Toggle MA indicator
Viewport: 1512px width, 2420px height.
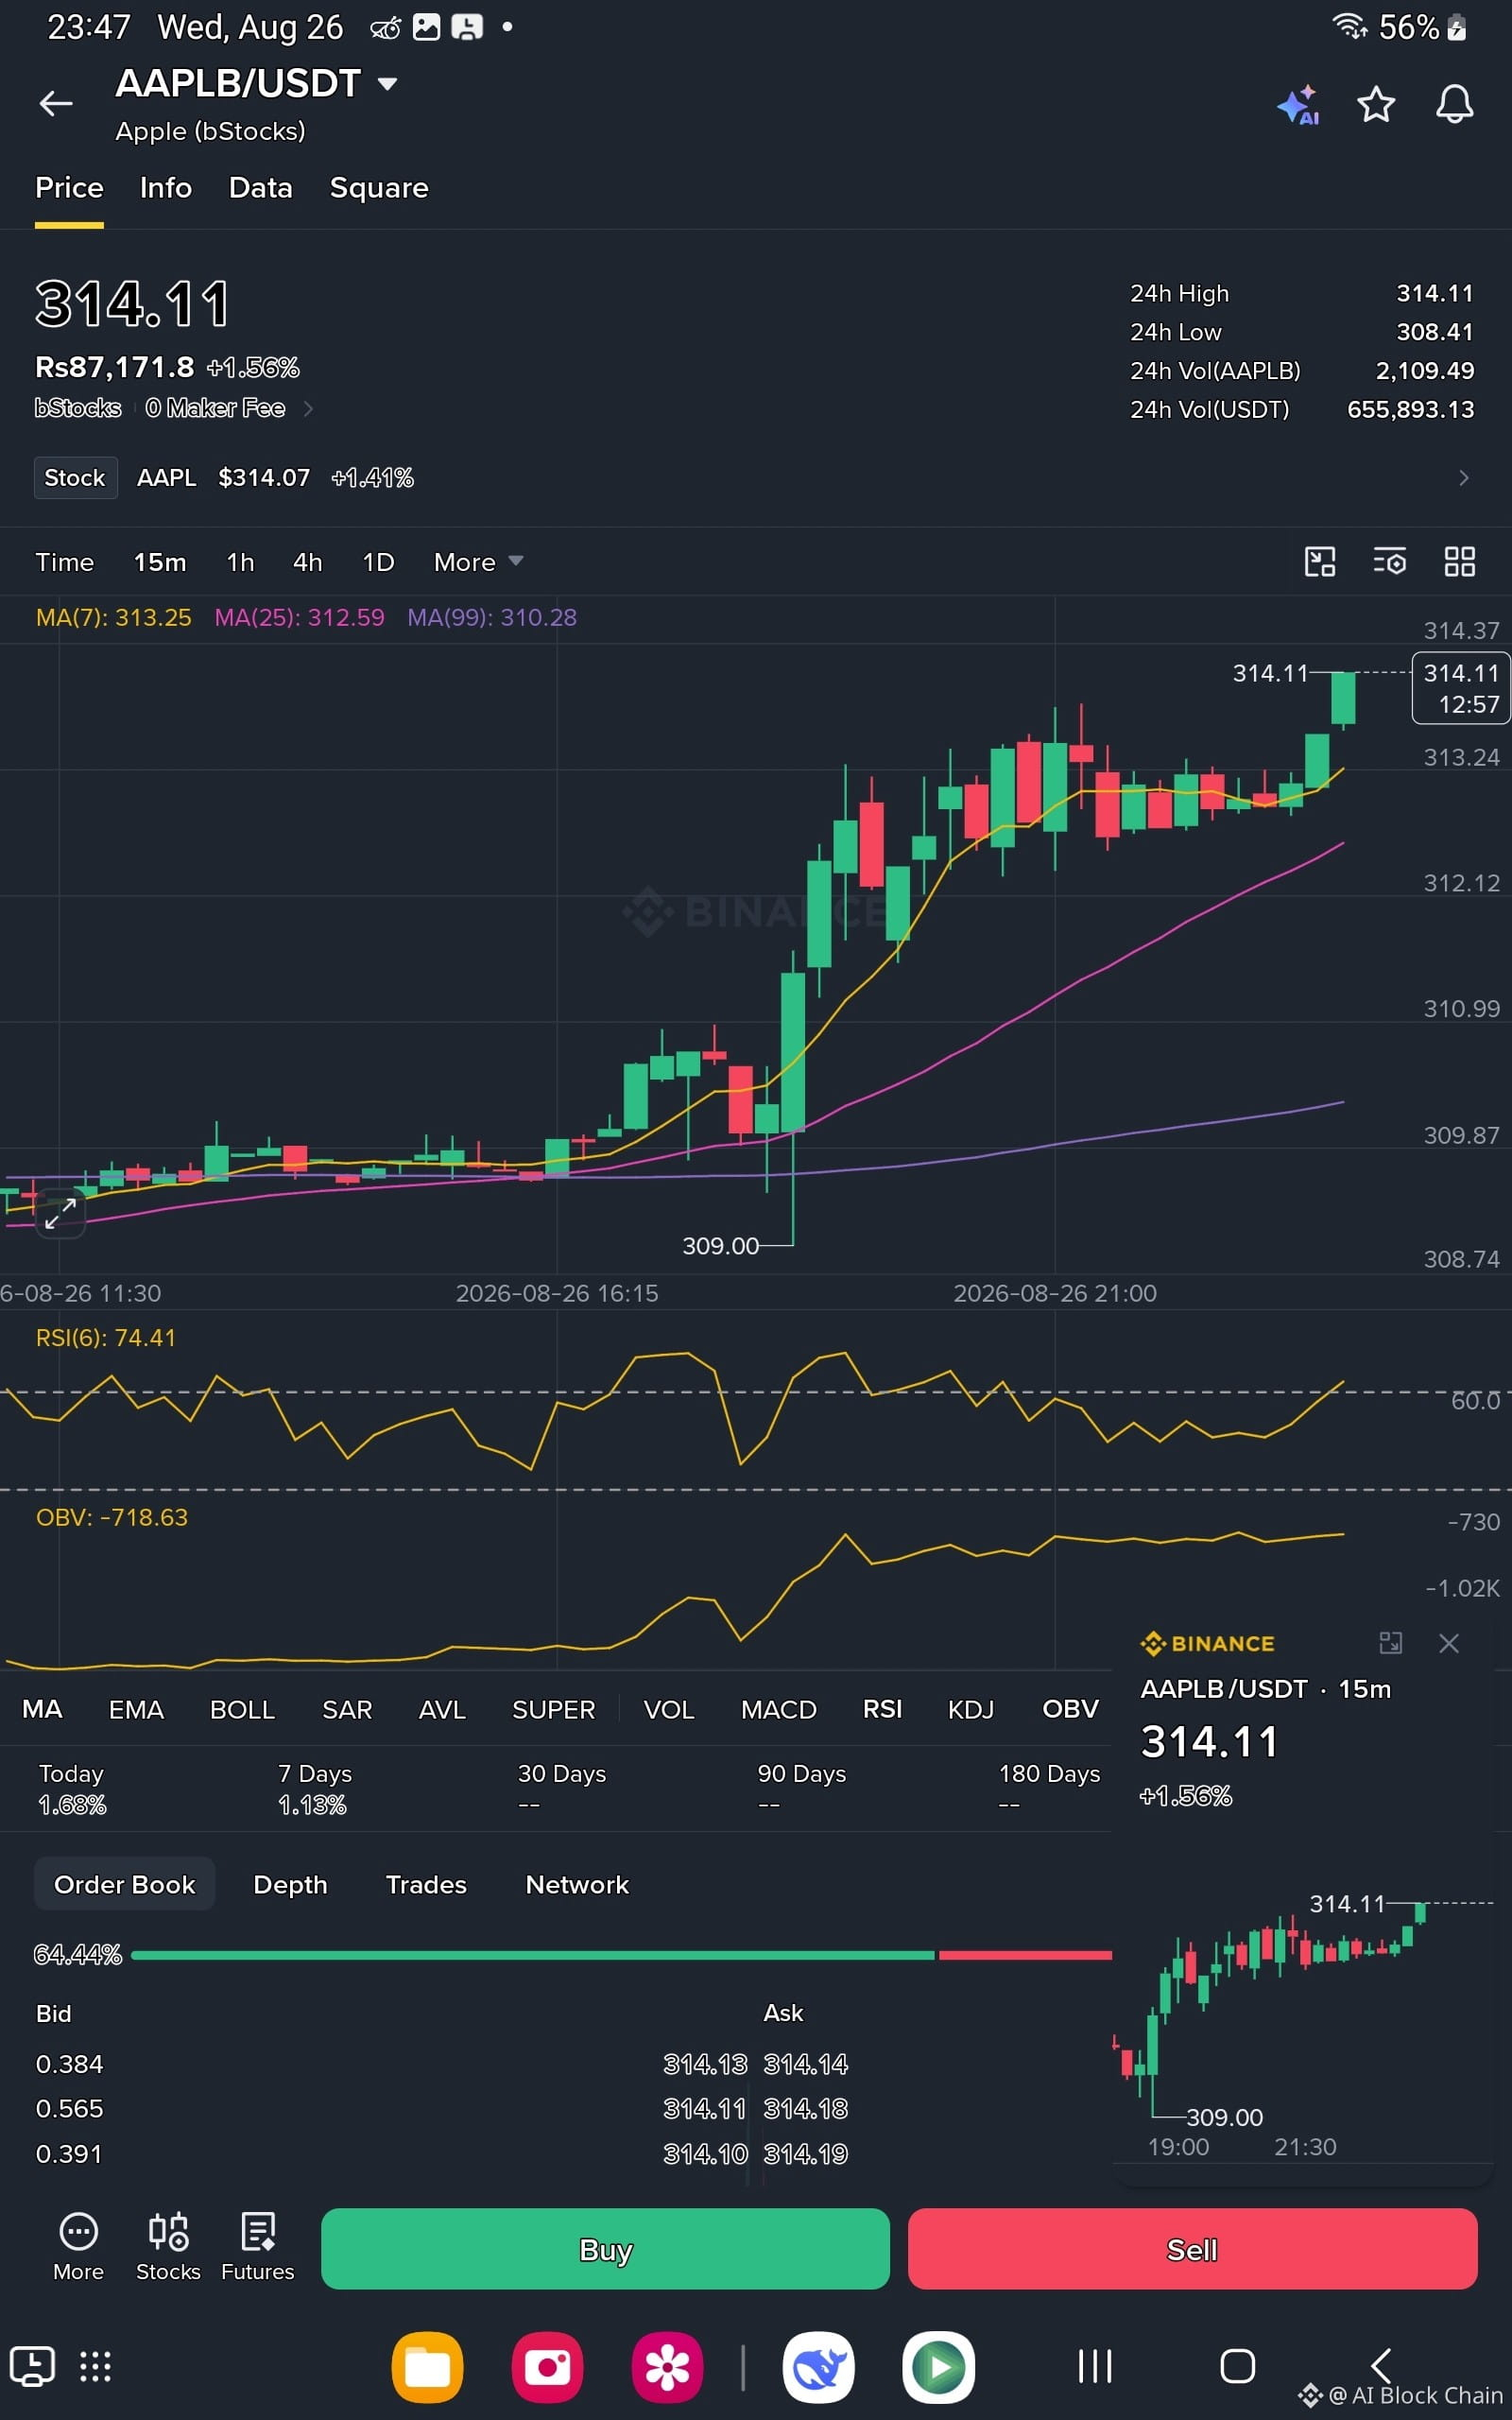tap(42, 1709)
